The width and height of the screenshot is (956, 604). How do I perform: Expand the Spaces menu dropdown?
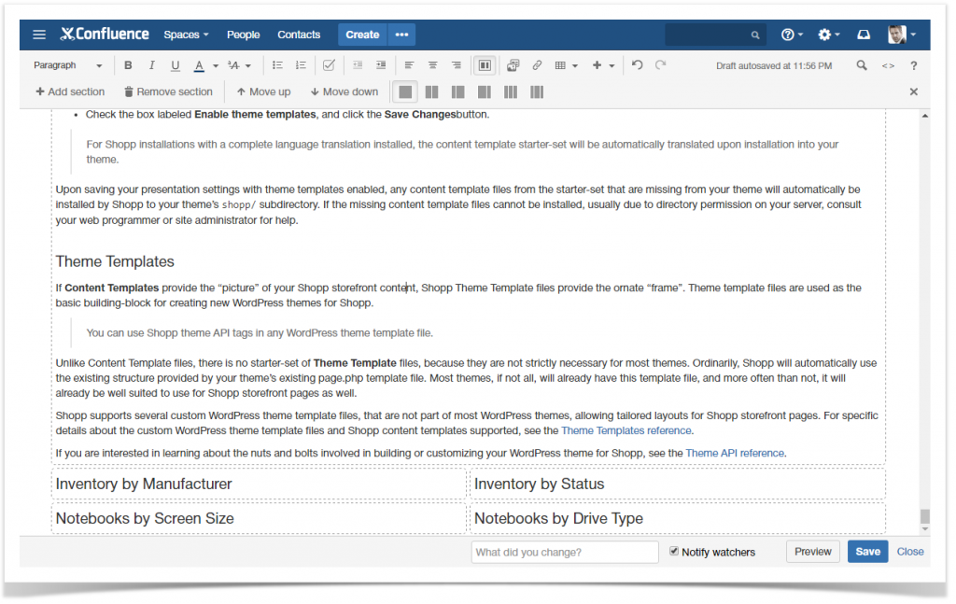pos(186,35)
